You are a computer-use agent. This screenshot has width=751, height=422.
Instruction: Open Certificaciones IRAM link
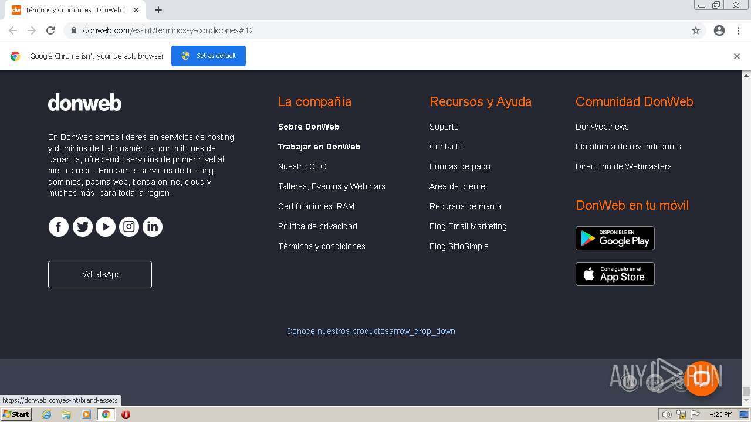pyautogui.click(x=316, y=206)
